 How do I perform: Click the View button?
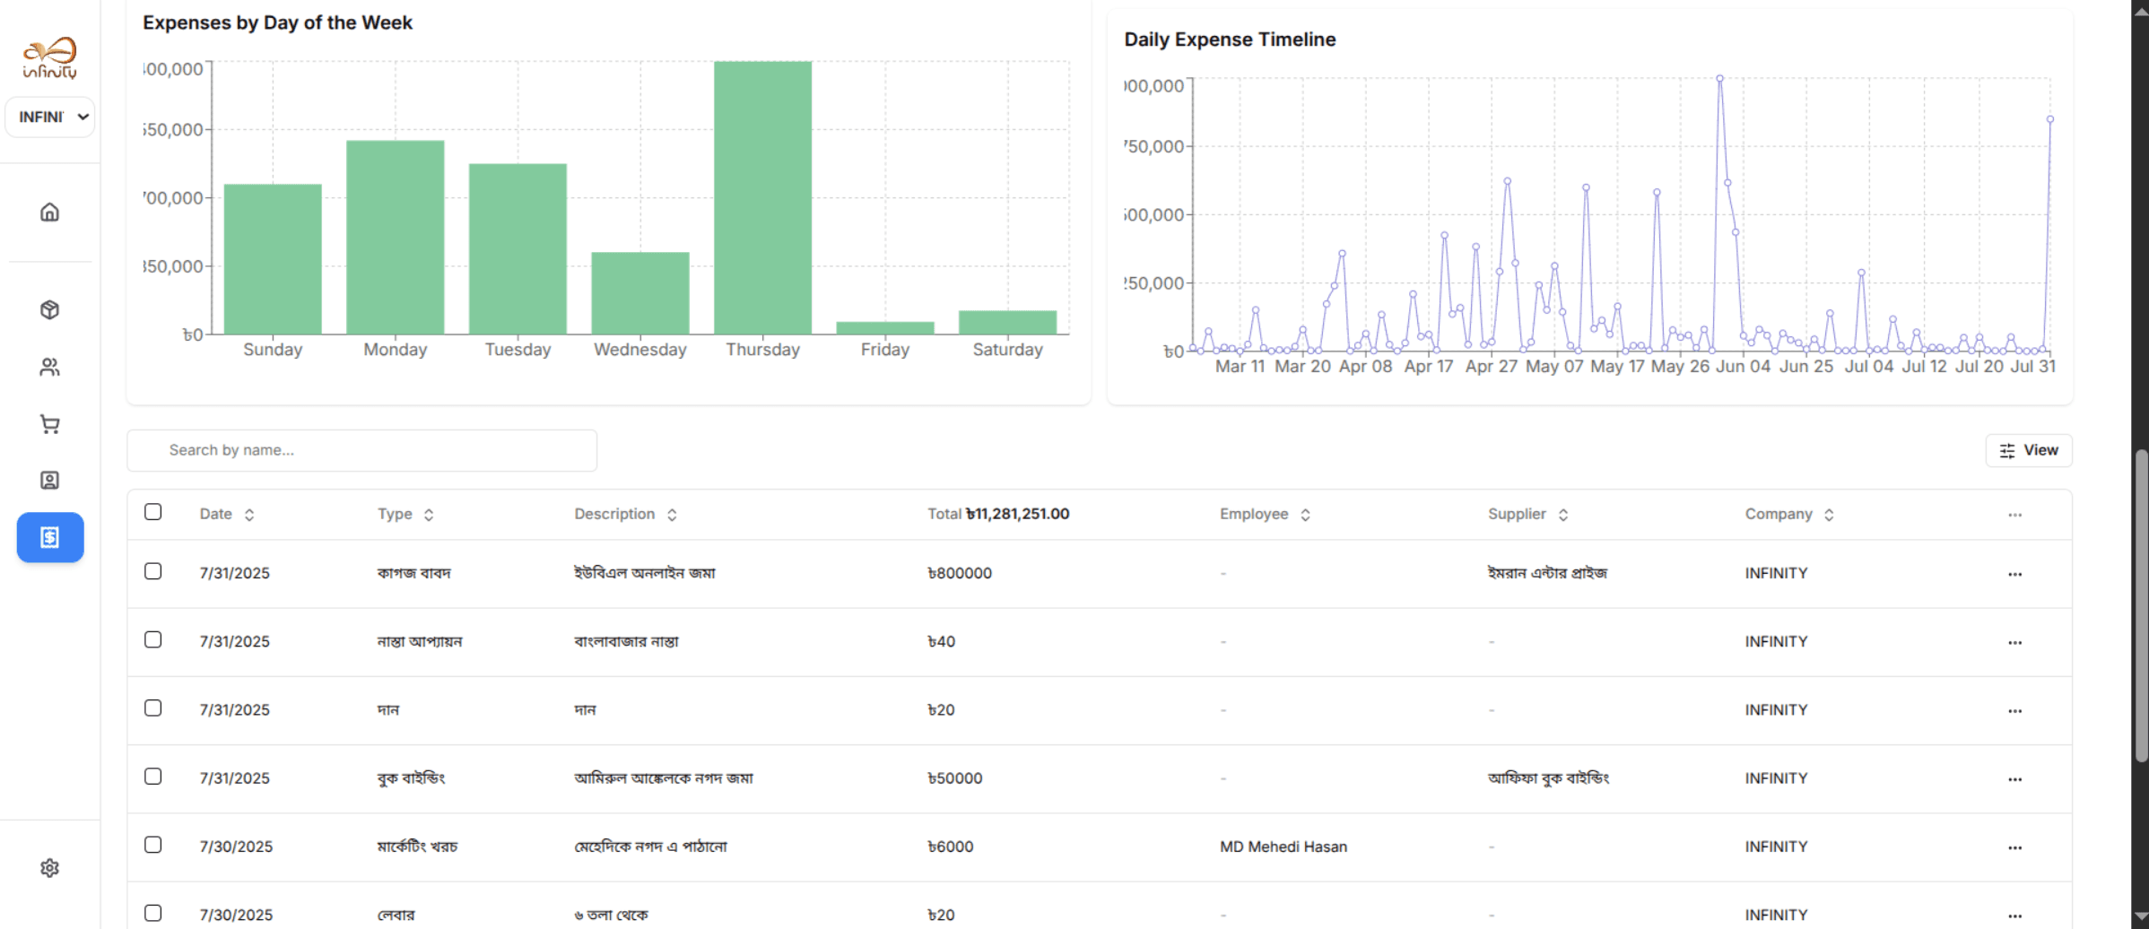[2028, 451]
